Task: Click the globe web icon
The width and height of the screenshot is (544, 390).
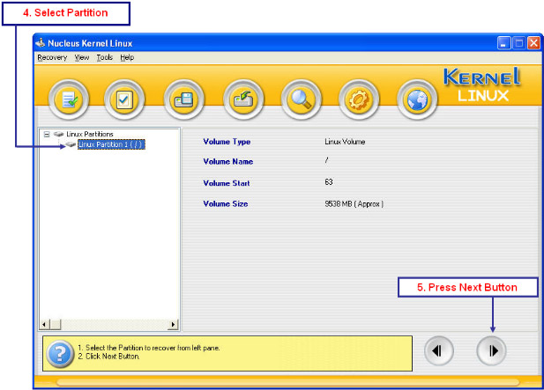Action: click(417, 99)
